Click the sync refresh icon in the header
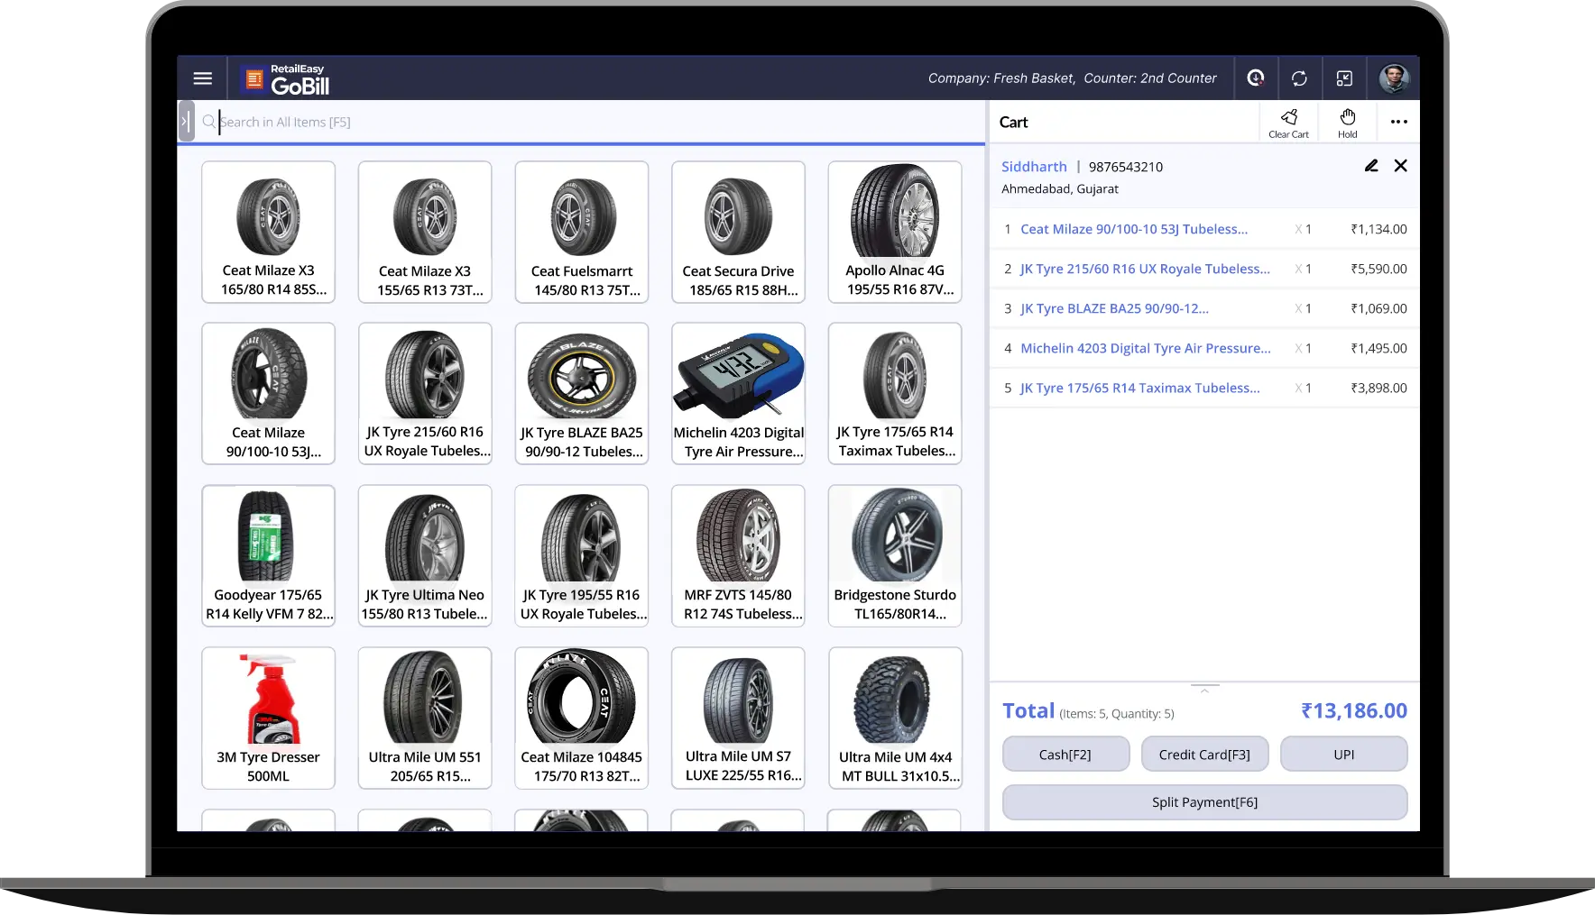Image resolution: width=1595 pixels, height=915 pixels. pyautogui.click(x=1300, y=78)
